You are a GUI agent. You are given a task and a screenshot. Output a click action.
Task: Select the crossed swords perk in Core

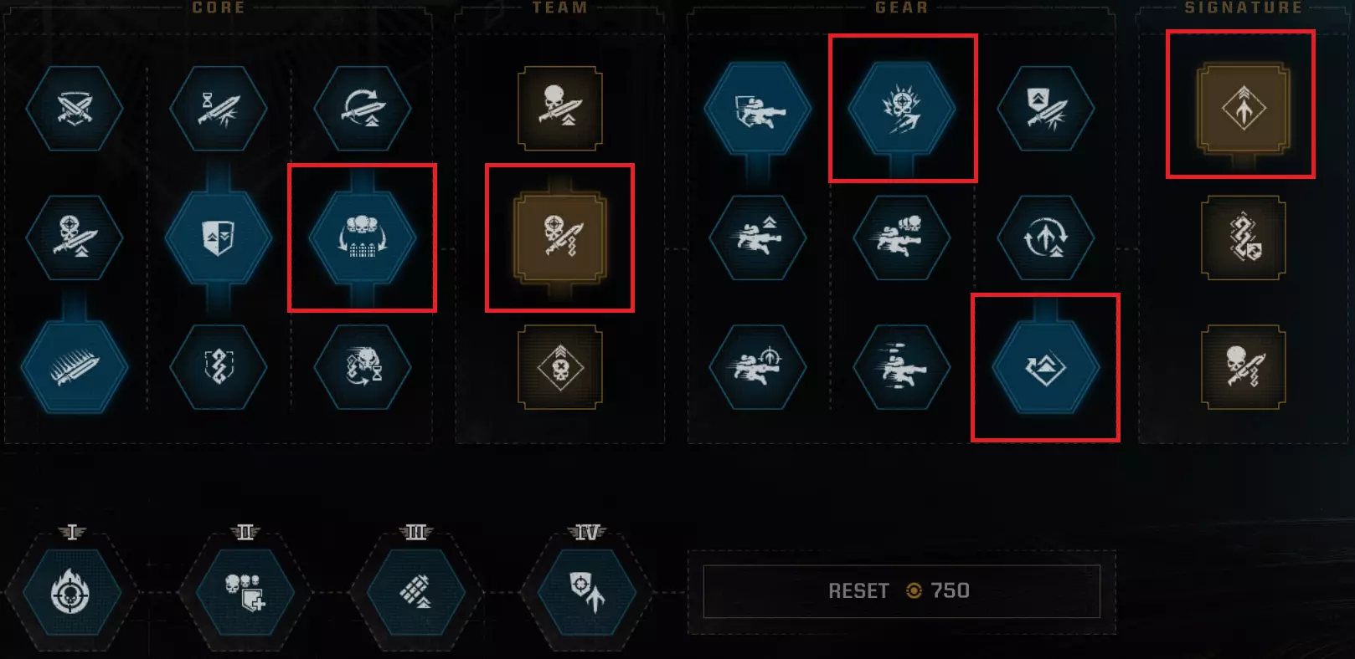75,109
